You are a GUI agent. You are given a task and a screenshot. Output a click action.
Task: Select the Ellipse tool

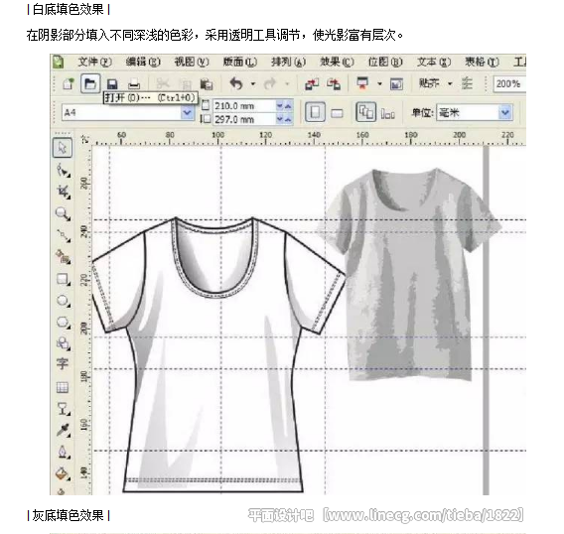[63, 301]
